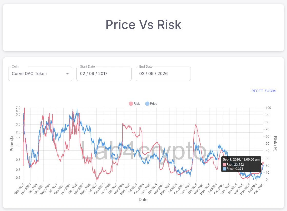
Task: Click the Sep 2020 x-axis label
Action: 19,189
